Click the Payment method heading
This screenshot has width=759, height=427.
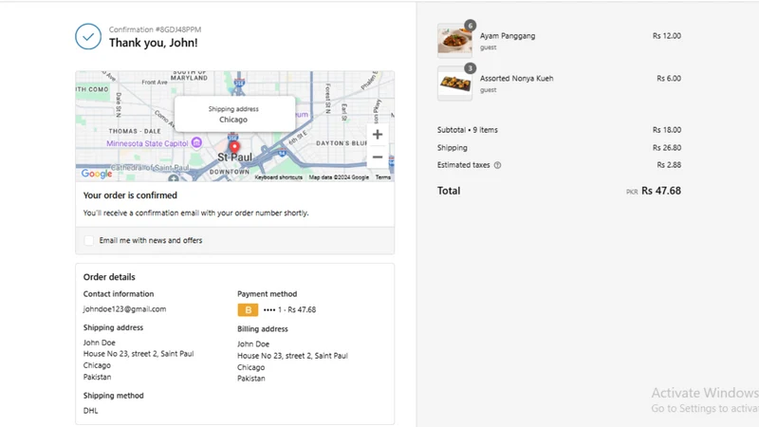click(267, 294)
